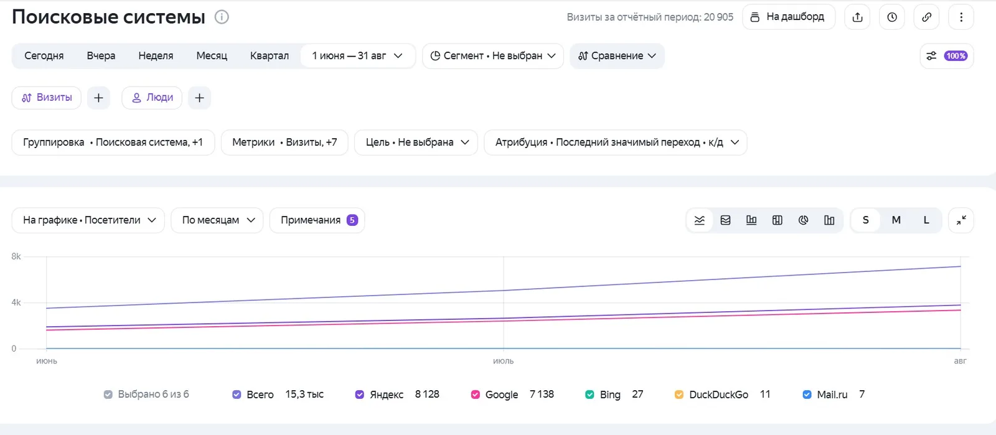996x435 pixels.
Task: Open the Сравнение dropdown
Action: (x=618, y=56)
